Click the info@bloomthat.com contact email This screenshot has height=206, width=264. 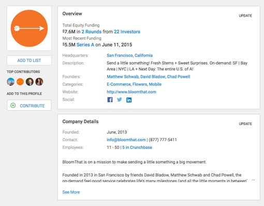coord(126,140)
